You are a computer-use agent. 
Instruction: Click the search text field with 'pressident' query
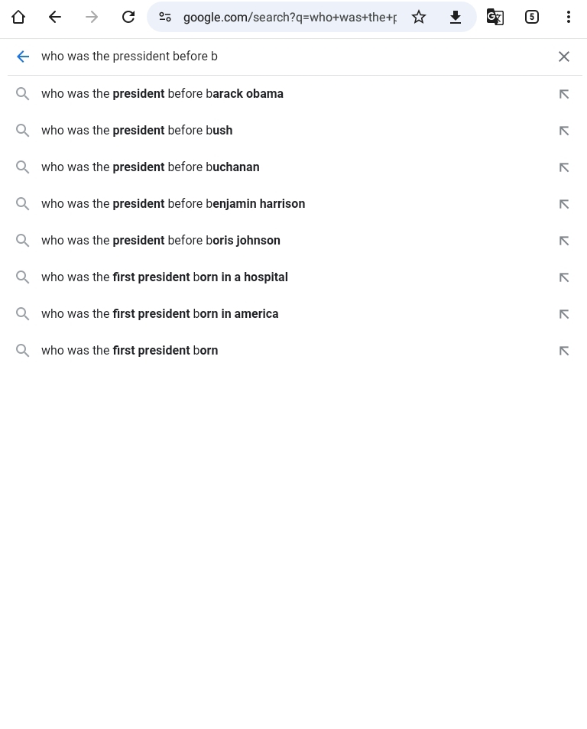click(290, 57)
